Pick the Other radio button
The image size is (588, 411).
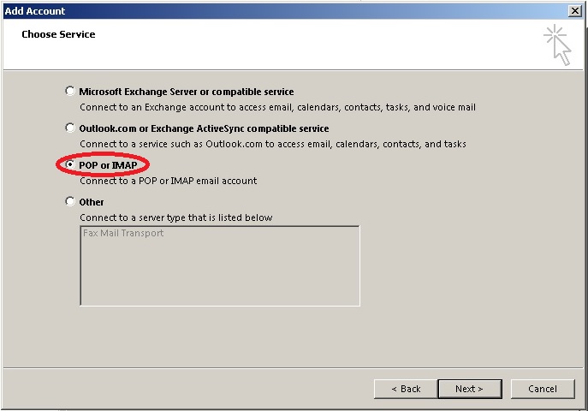(69, 201)
